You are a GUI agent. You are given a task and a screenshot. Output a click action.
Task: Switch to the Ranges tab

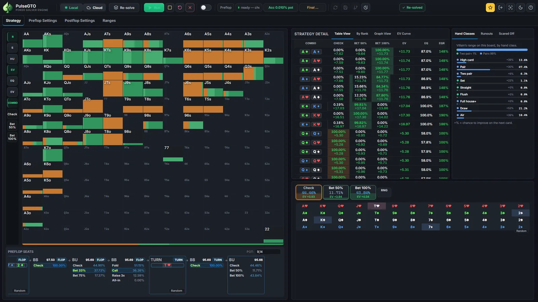(x=109, y=20)
